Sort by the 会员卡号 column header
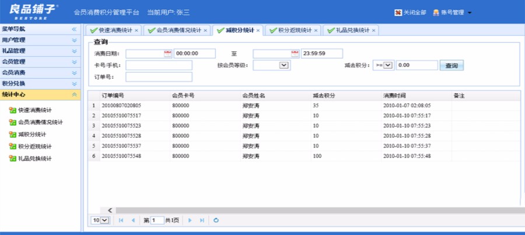This screenshot has width=525, height=235. pos(205,96)
